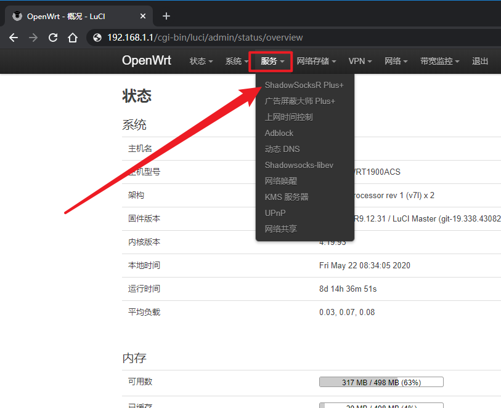Click the 内核版本 row label
This screenshot has width=501, height=408.
tap(144, 242)
